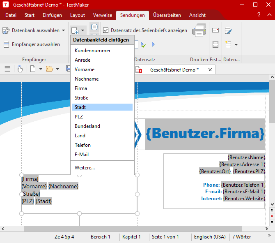The height and width of the screenshot is (243, 275).
Task: Click the envelope create icon
Action: (215, 30)
